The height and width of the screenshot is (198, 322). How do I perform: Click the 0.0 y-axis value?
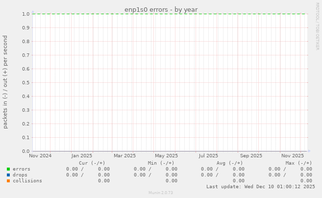[26, 151]
